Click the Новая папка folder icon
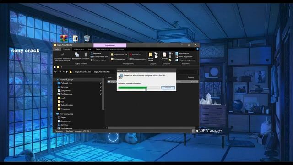 [151, 55]
